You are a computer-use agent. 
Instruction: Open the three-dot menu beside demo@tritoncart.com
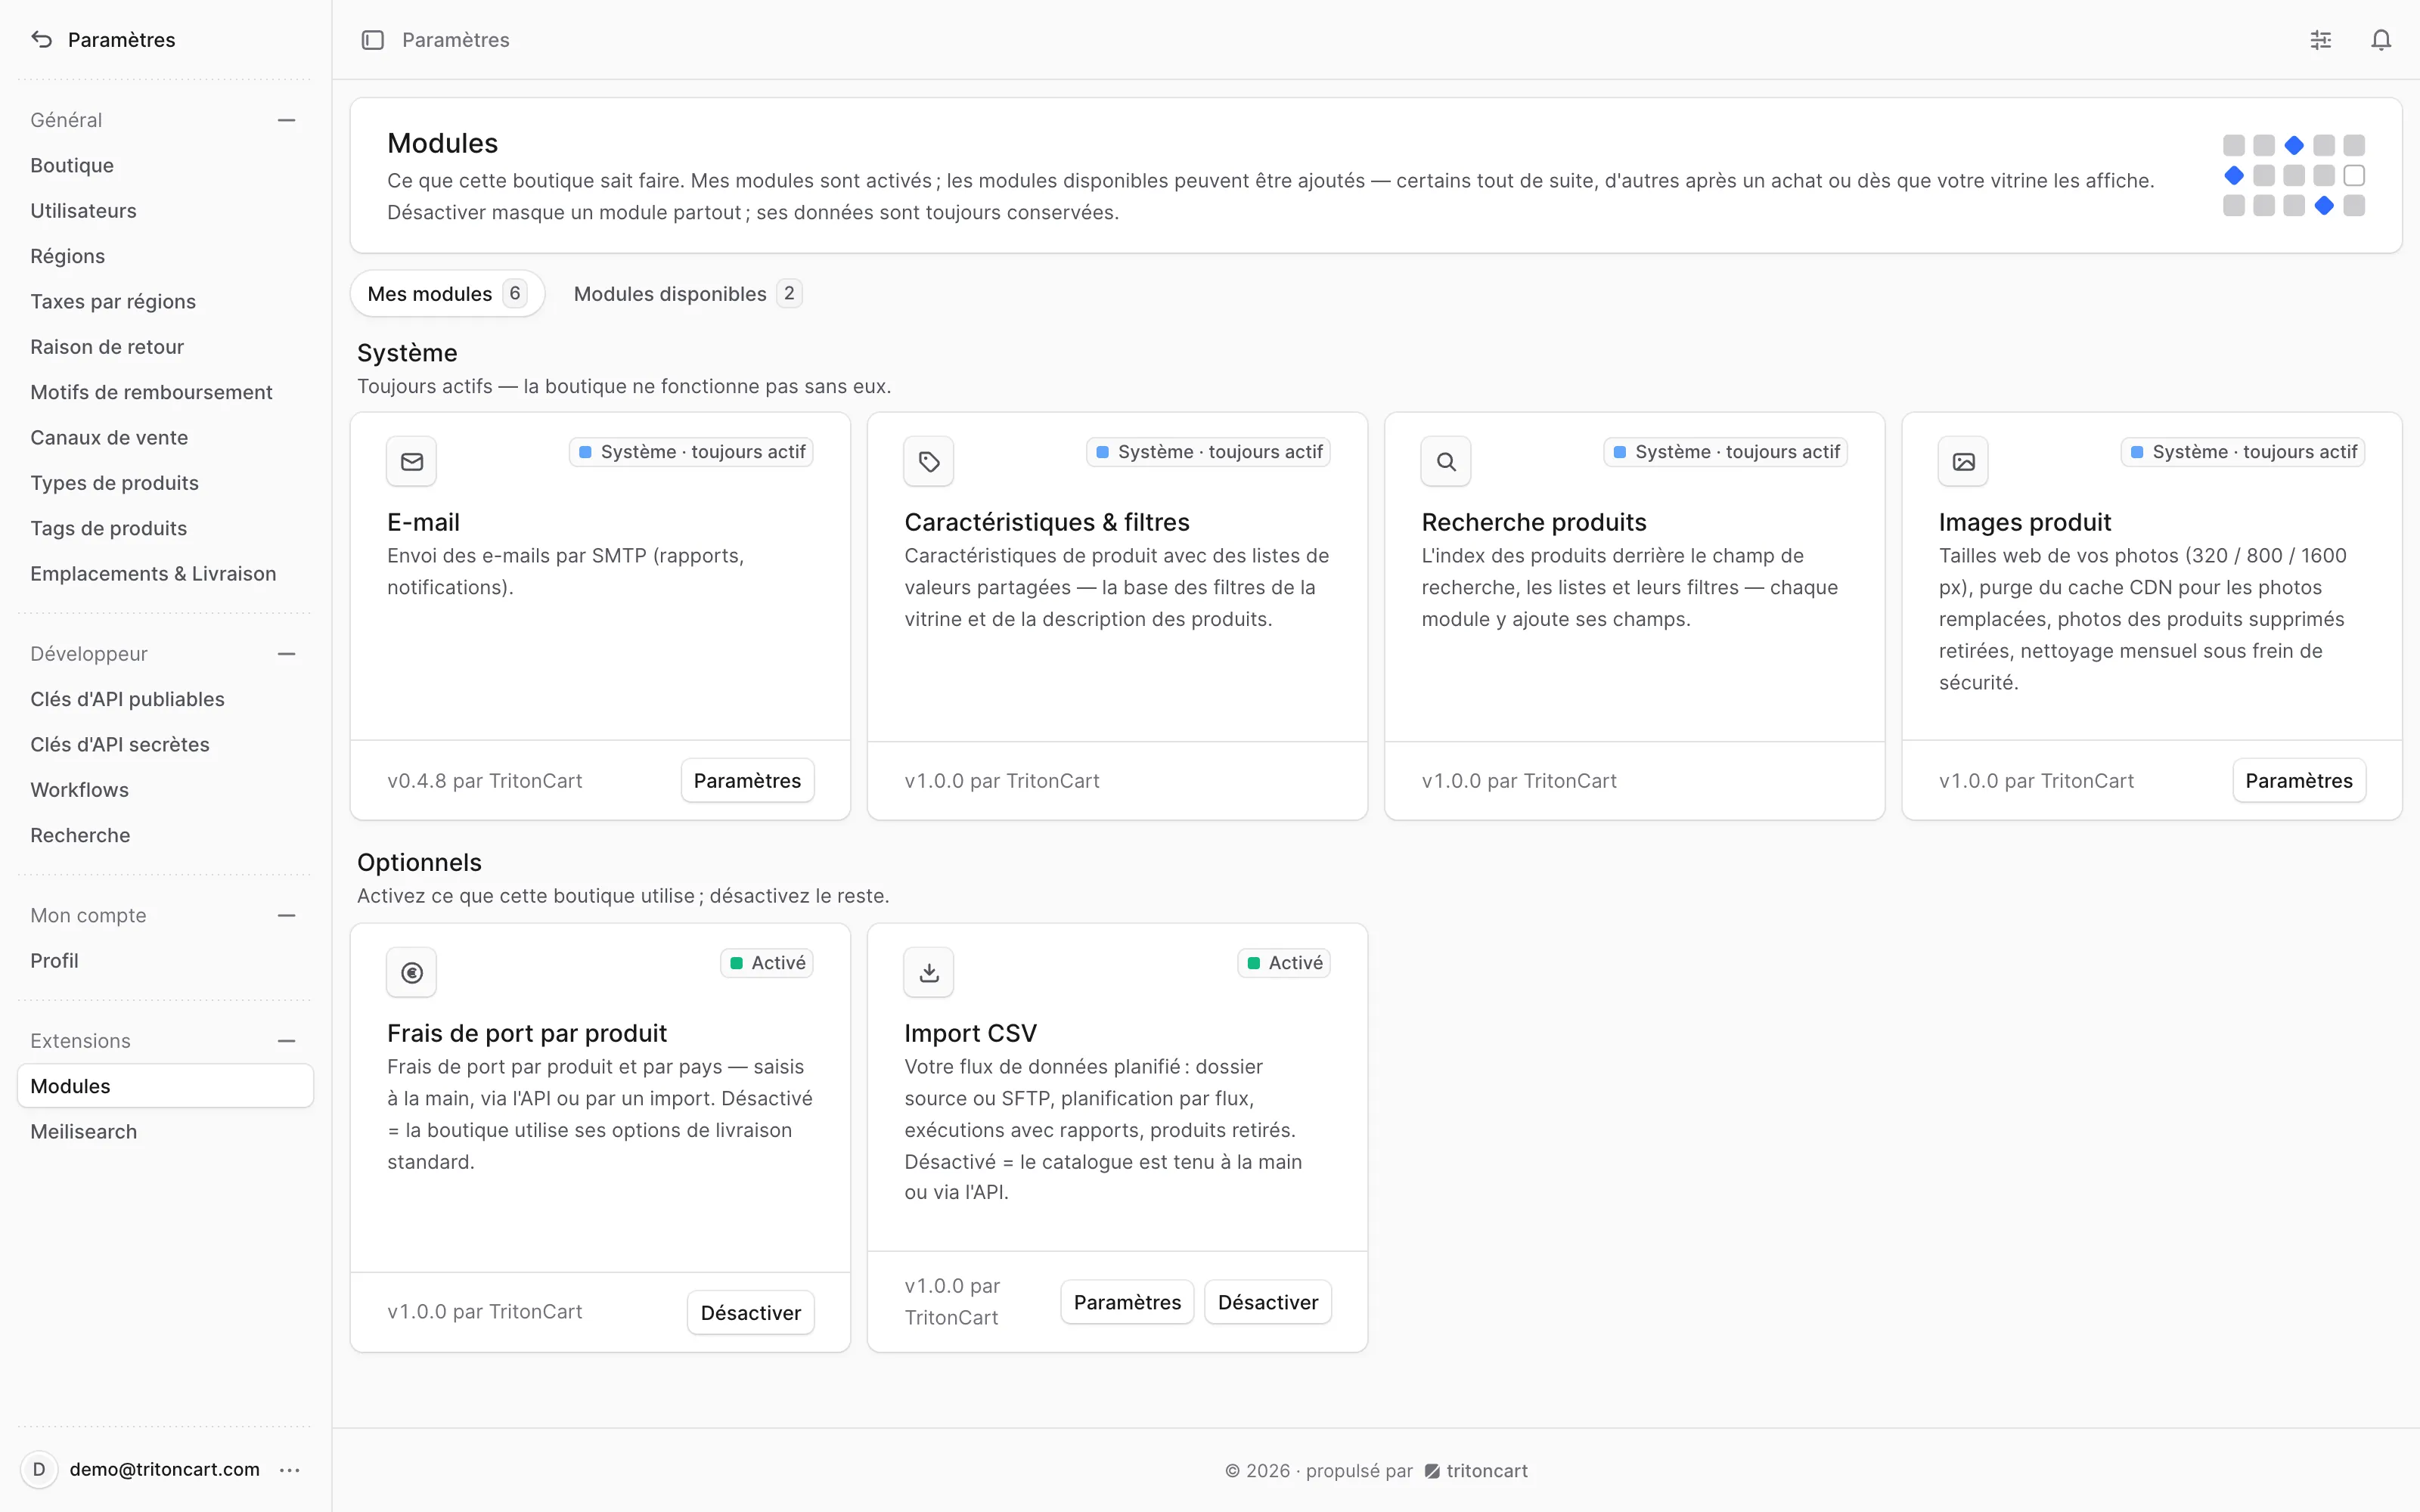tap(290, 1469)
